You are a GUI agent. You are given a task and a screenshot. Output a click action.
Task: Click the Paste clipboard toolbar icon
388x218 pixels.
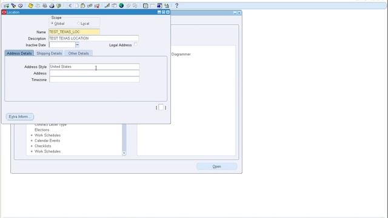[82, 5]
